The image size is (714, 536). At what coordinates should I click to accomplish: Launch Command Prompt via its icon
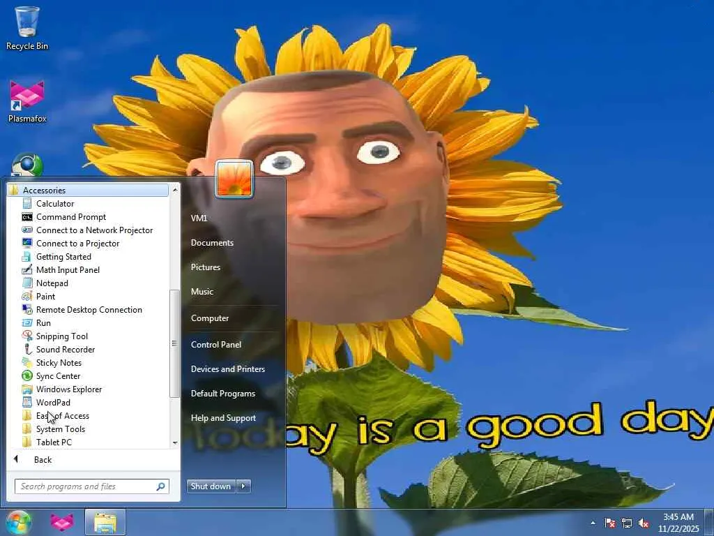(27, 217)
